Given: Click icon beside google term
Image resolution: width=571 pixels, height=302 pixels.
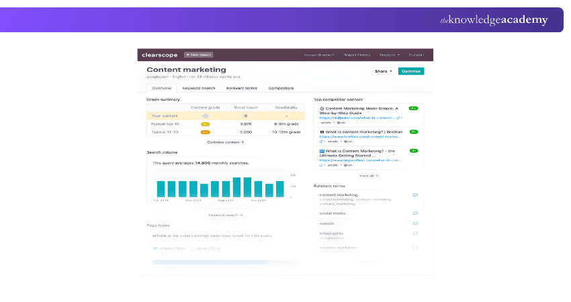Looking at the screenshot, I should [415, 223].
